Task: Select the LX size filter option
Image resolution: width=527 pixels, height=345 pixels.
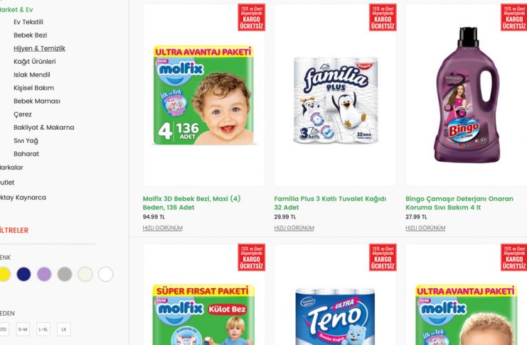Action: 64,329
